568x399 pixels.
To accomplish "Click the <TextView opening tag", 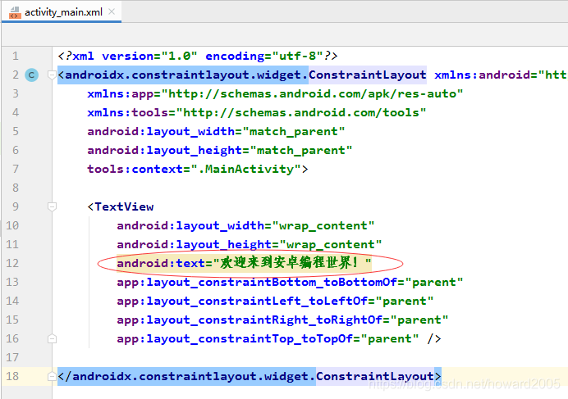I will click(121, 206).
